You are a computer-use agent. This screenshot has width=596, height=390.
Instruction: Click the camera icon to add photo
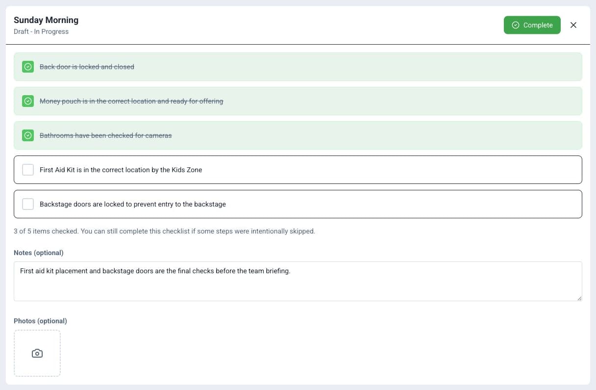[x=37, y=353]
